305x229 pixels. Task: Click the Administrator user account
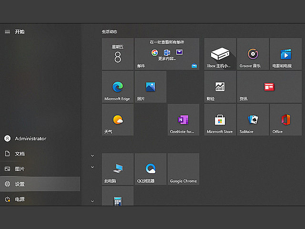coord(40,138)
